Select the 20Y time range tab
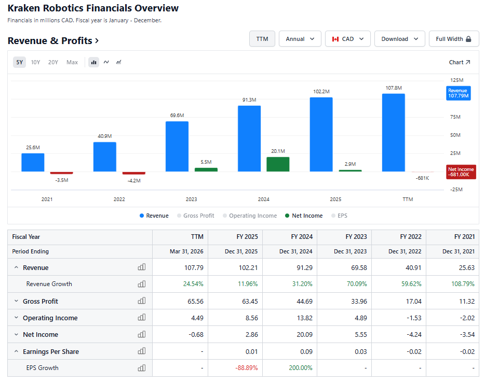 point(53,62)
